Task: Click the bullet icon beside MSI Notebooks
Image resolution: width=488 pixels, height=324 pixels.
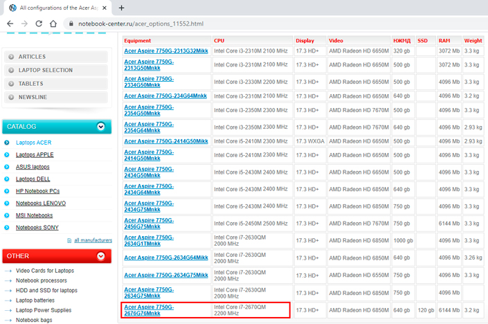Action: point(6,215)
